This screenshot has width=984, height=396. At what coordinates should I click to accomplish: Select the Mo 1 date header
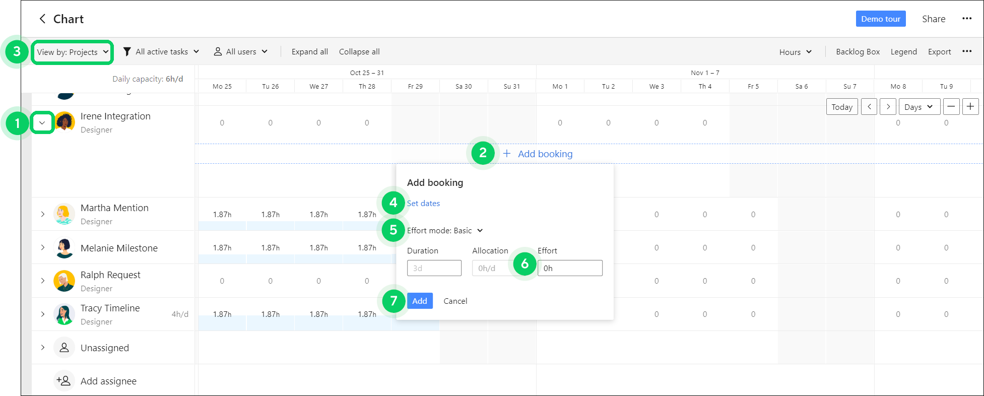(x=560, y=87)
